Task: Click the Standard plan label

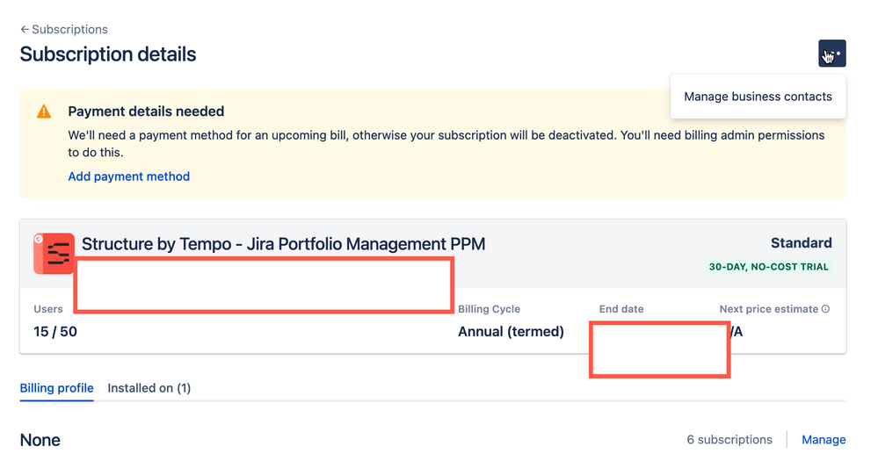Action: coord(801,243)
